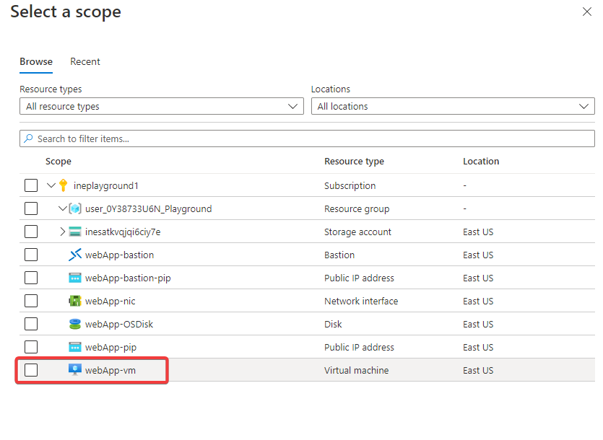Click the webApp-pip resource name
The width and height of the screenshot is (603, 440).
110,347
